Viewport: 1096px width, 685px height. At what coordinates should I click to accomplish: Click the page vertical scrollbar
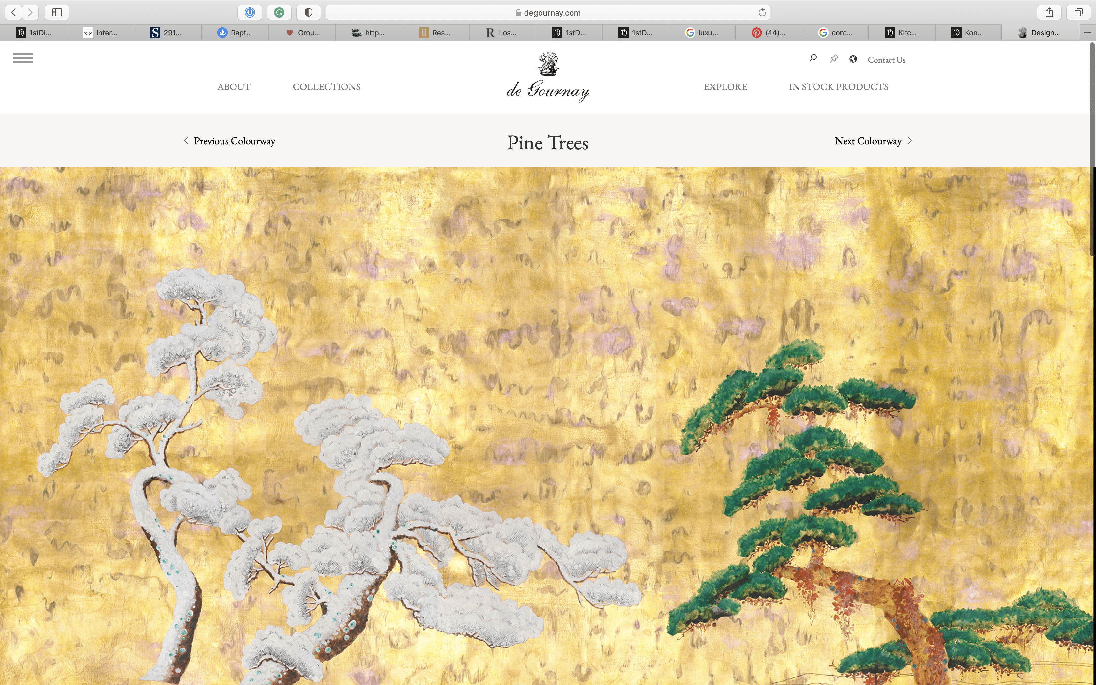pos(1092,149)
